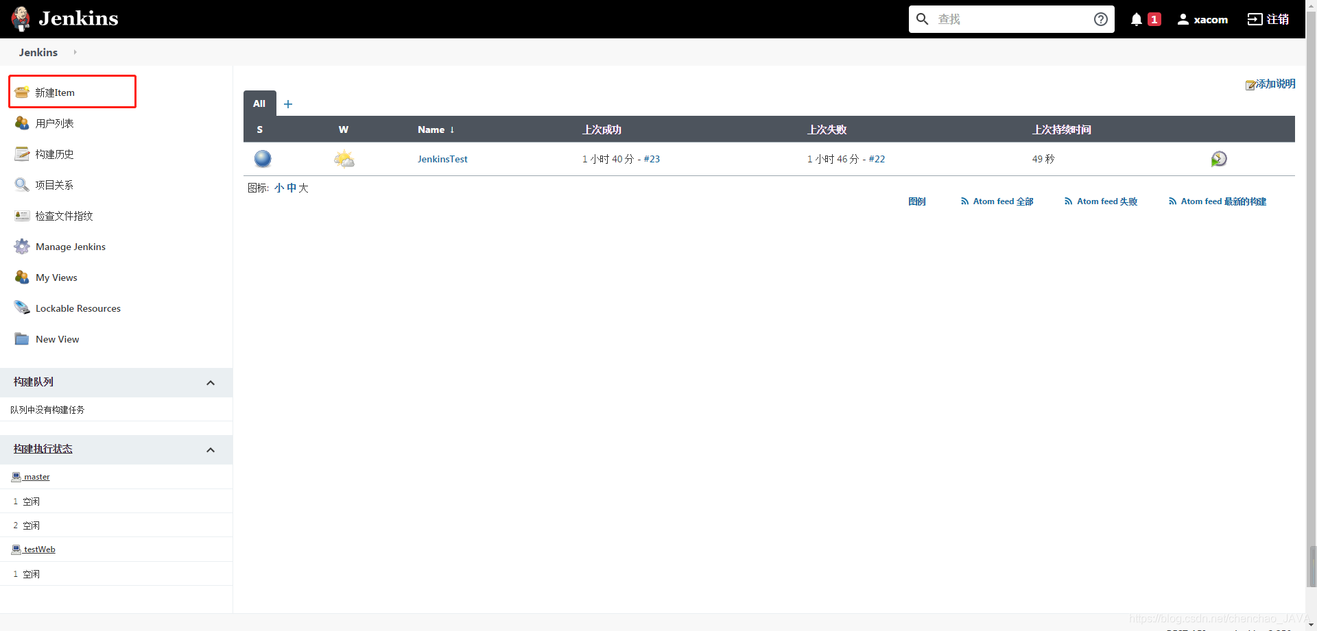
Task: Open Atom feed 最新的构建 link
Action: click(1224, 201)
